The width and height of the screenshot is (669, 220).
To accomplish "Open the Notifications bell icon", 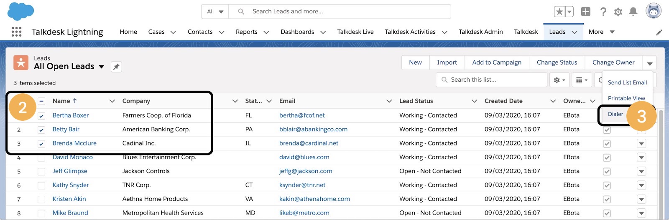I will 633,12.
